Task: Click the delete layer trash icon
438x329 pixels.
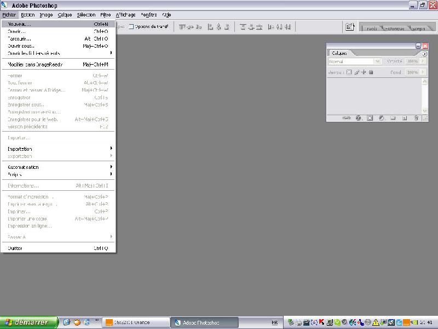Action: tap(416, 118)
